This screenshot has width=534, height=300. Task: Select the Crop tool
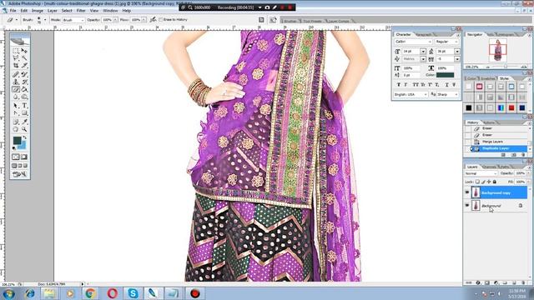16,65
